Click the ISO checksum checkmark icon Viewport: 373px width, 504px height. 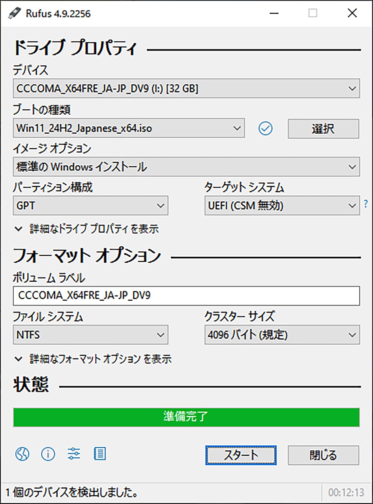pyautogui.click(x=265, y=128)
